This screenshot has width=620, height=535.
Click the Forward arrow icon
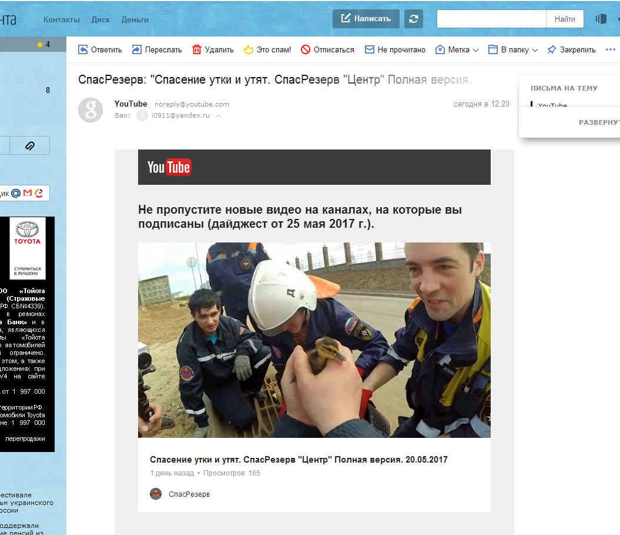click(137, 50)
